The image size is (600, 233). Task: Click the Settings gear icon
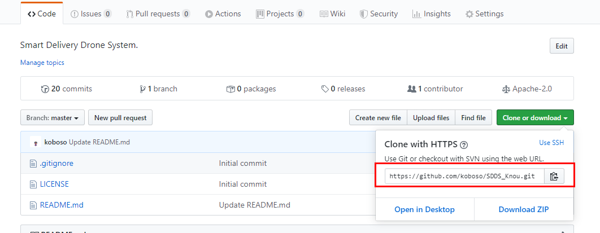tap(469, 14)
